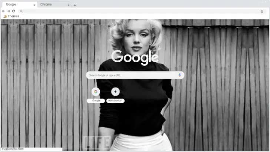The width and height of the screenshot is (270, 152).
Task: Close the Google tab
Action: tap(34, 5)
